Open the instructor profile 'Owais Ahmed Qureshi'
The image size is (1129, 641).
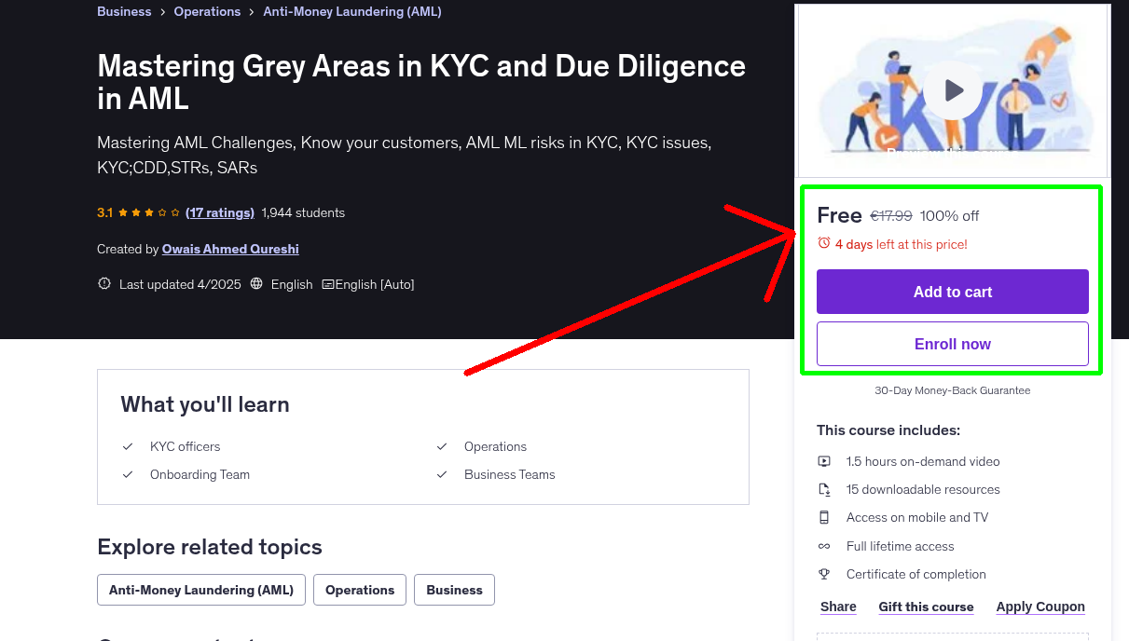pos(229,249)
